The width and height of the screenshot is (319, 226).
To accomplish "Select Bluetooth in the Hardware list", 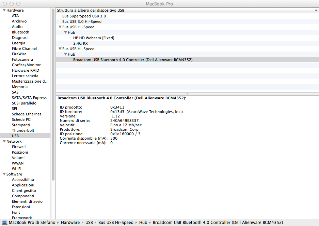I will click(x=20, y=32).
